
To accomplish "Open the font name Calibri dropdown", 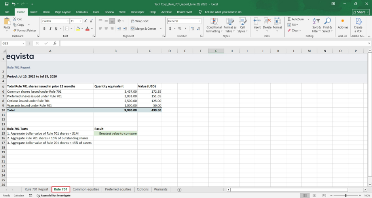I will pyautogui.click(x=68, y=21).
